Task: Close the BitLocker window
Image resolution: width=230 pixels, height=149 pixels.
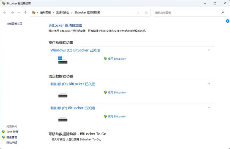Action: (x=225, y=3)
